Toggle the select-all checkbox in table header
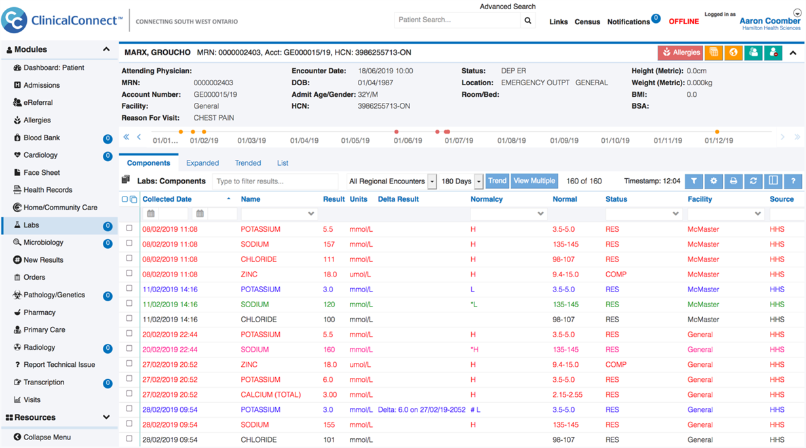The image size is (806, 448). point(125,199)
